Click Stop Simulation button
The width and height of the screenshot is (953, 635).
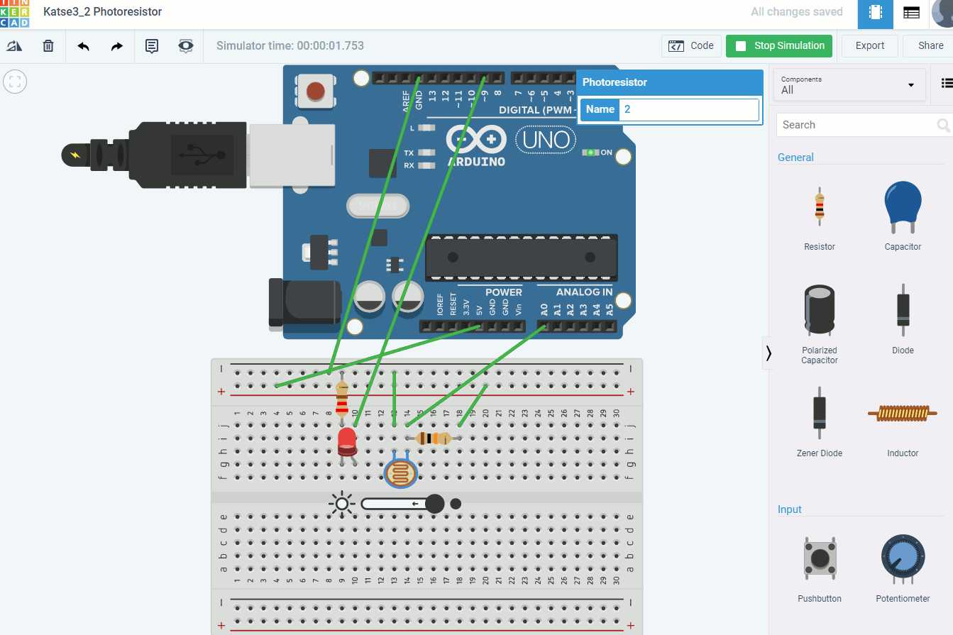[778, 46]
